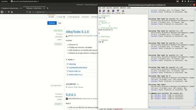Image resolution: width=196 pixels, height=110 pixels.
Task: Go forward in the browser
Action: point(6,12)
